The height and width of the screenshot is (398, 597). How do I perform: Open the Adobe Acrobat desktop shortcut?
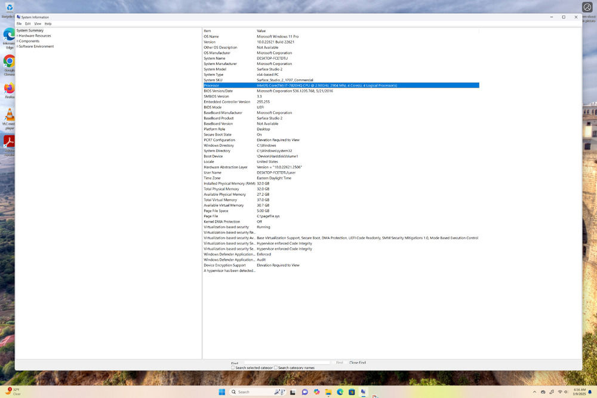(9, 146)
